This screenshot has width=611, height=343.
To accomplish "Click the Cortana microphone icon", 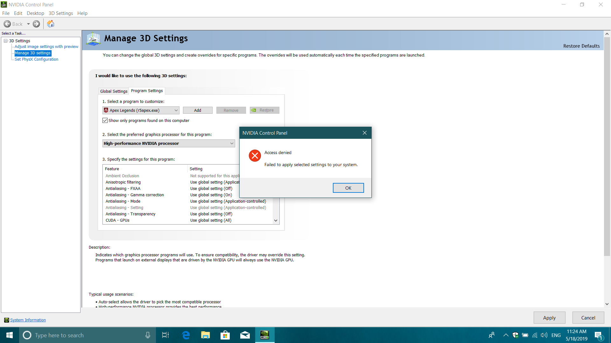I will [148, 335].
